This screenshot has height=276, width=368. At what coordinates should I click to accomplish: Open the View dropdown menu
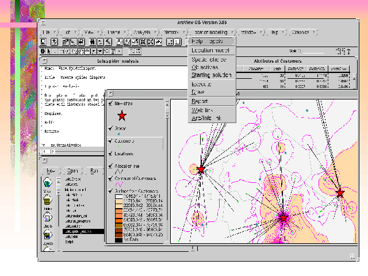pyautogui.click(x=91, y=32)
